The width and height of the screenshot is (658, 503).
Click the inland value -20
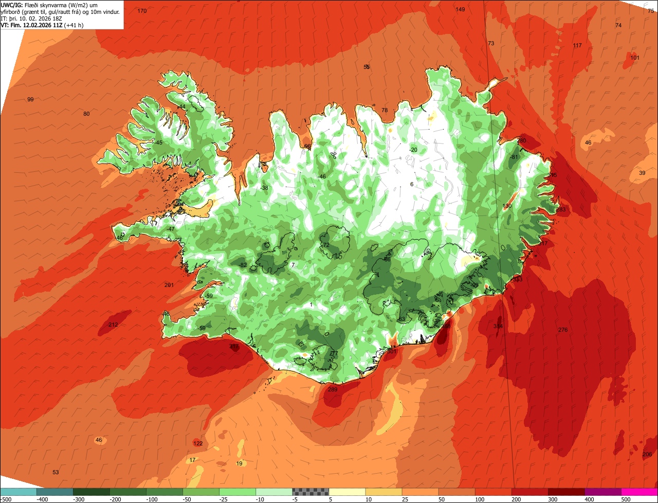[413, 150]
